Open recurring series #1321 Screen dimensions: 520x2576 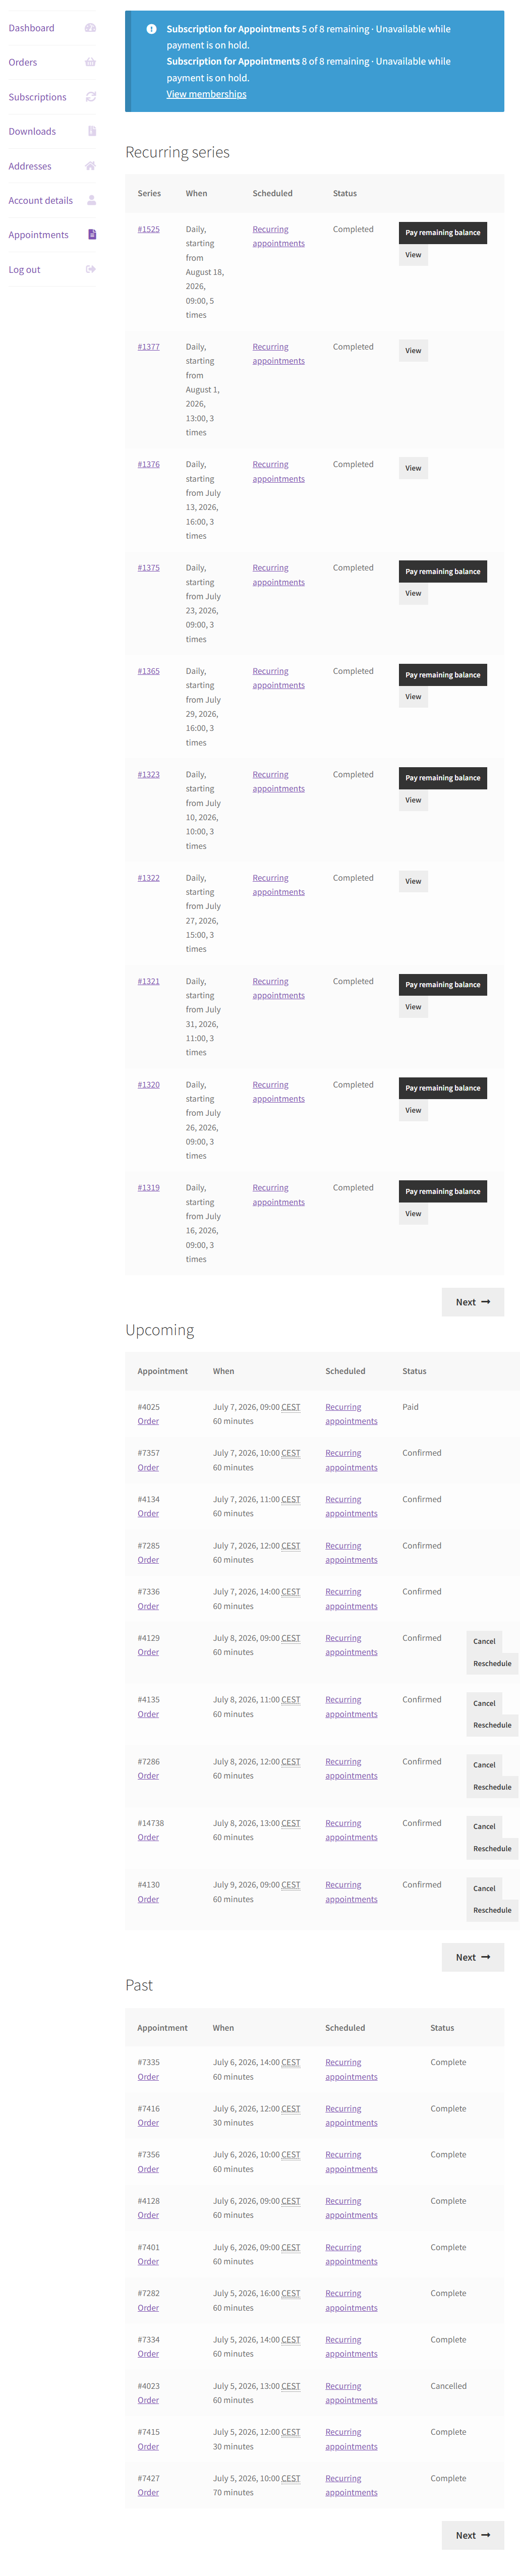tap(149, 981)
